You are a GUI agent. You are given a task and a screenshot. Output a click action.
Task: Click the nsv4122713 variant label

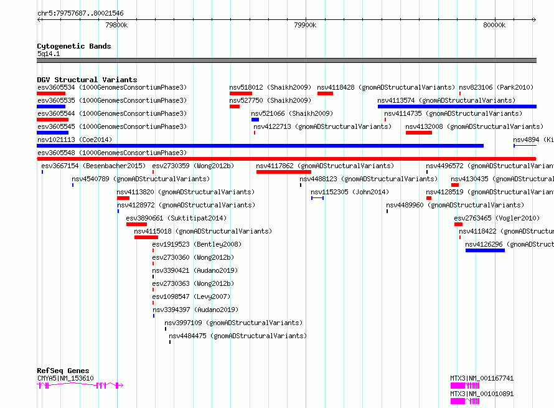click(322, 126)
